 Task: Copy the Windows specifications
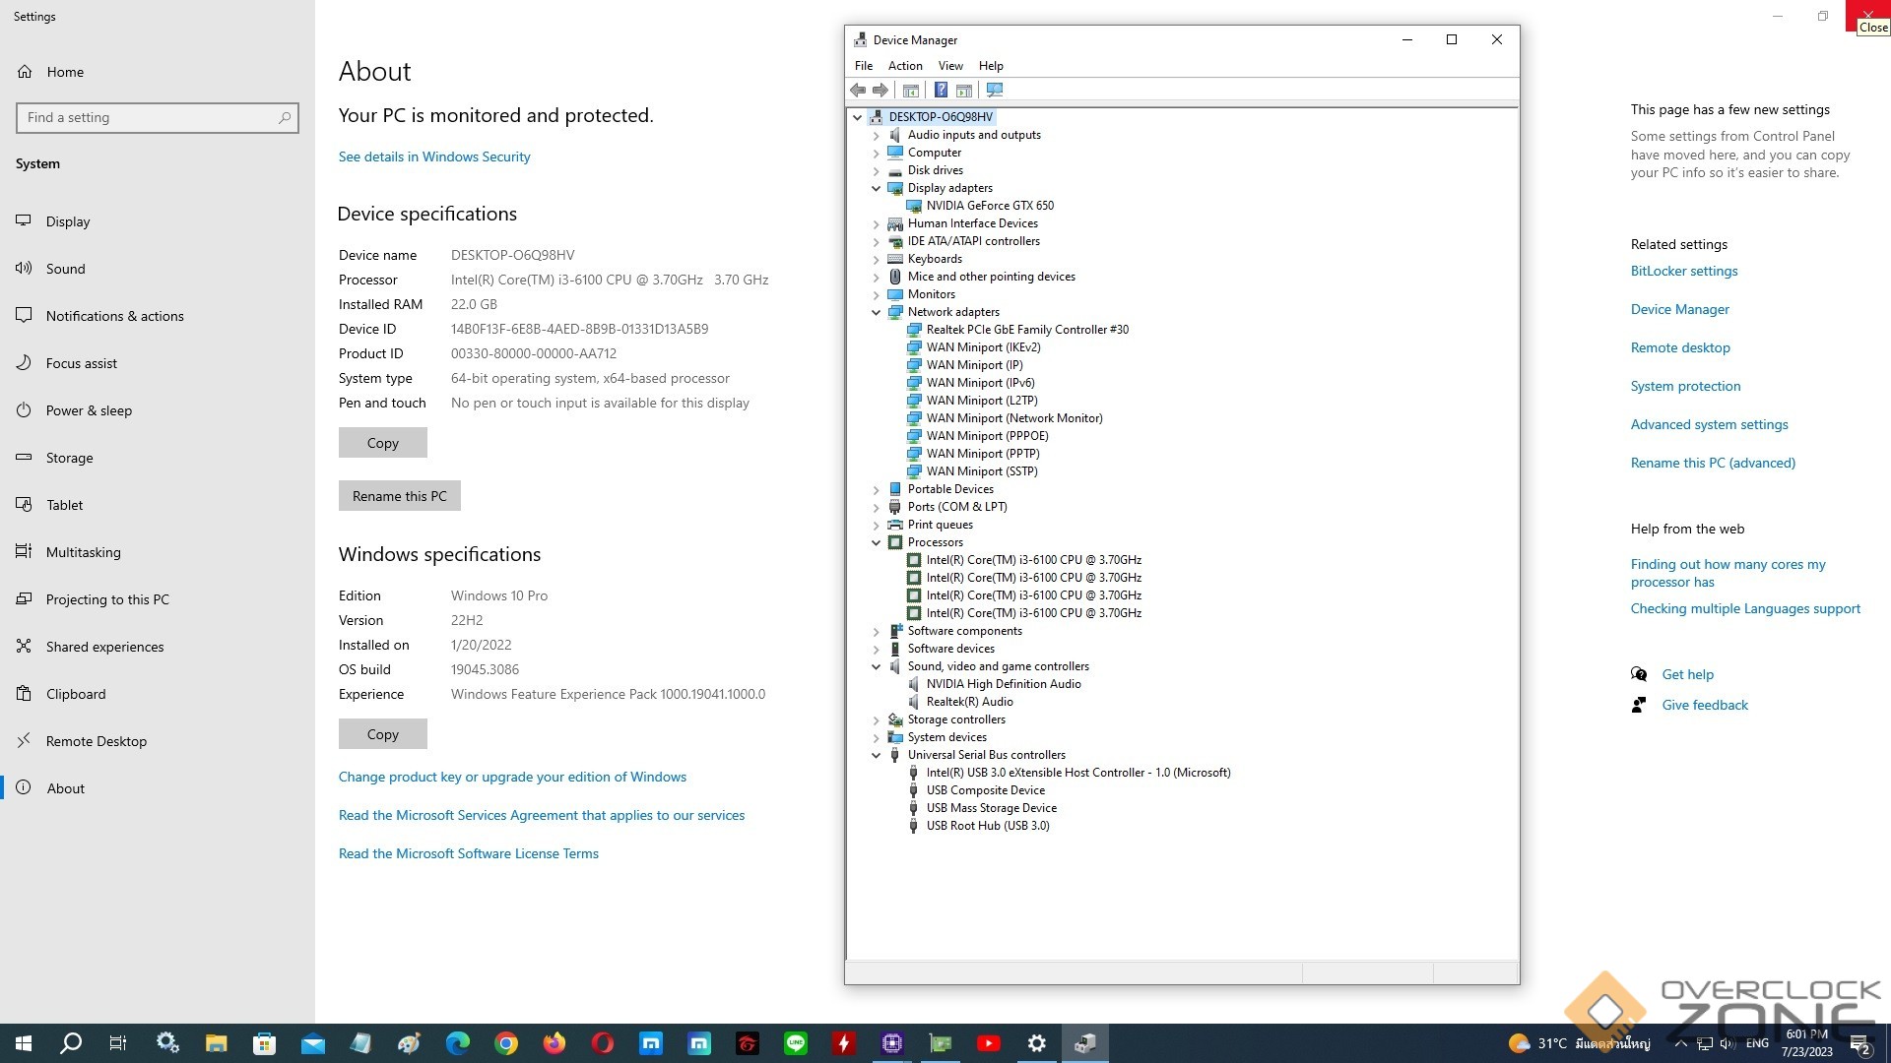click(x=383, y=734)
